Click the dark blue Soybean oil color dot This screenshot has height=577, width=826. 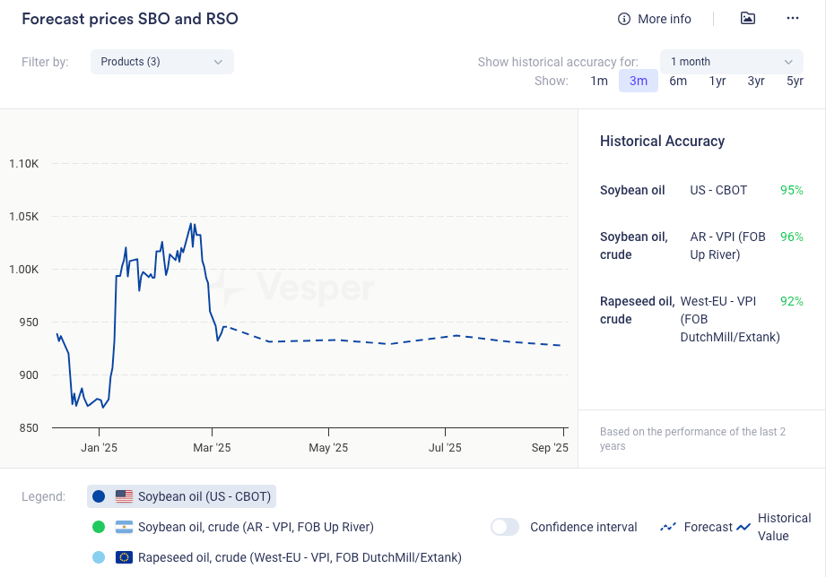click(x=99, y=496)
